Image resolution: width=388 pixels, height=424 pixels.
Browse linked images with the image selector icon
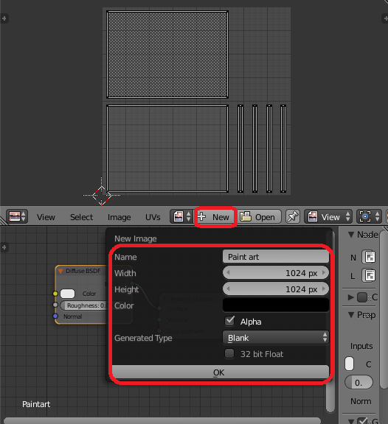(181, 216)
